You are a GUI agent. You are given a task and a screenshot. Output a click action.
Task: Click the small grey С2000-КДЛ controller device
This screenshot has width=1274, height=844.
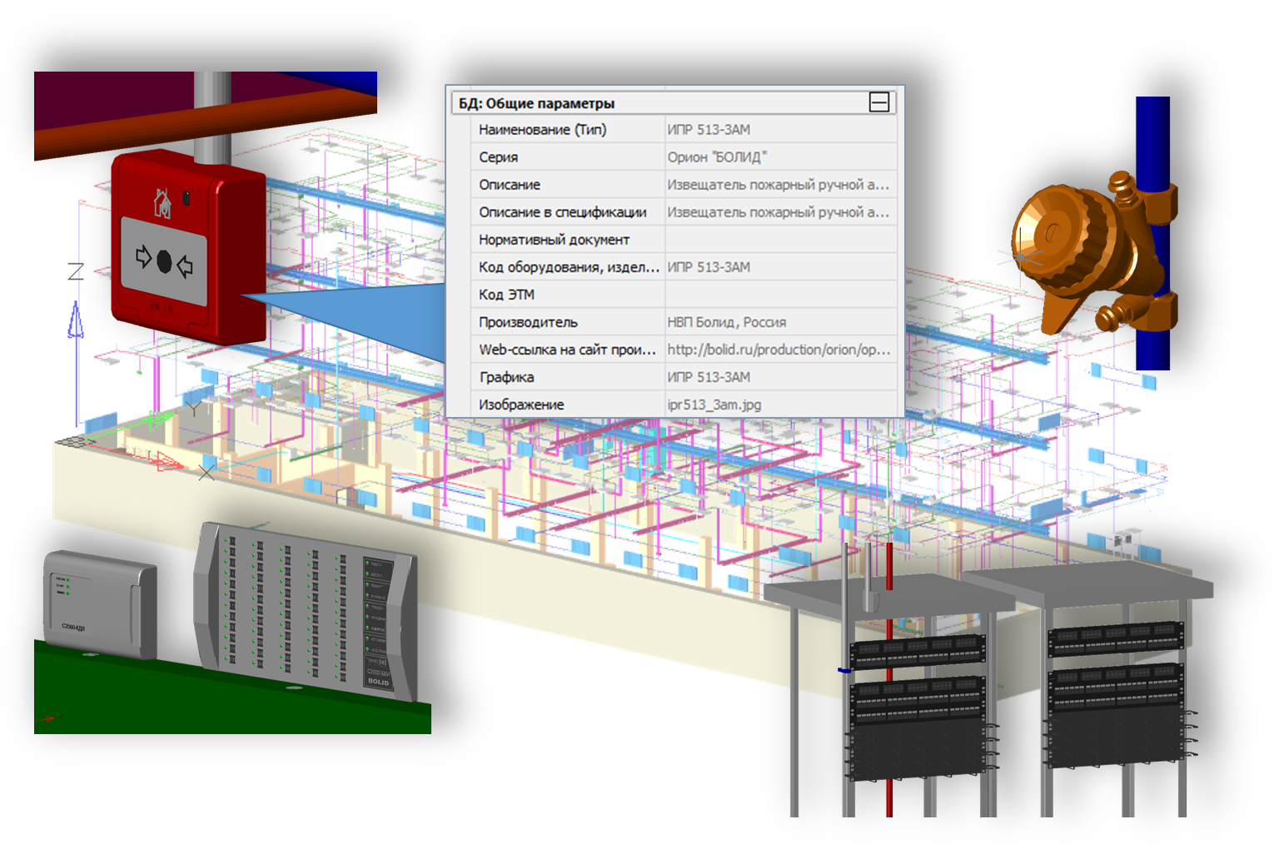(x=100, y=603)
